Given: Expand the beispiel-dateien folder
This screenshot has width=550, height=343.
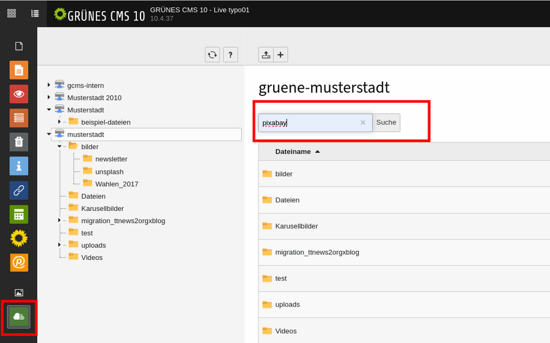Looking at the screenshot, I should pyautogui.click(x=59, y=122).
